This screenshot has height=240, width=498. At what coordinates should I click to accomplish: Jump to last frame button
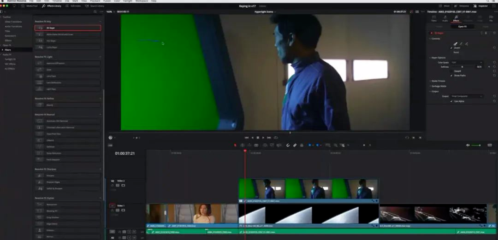pos(269,138)
